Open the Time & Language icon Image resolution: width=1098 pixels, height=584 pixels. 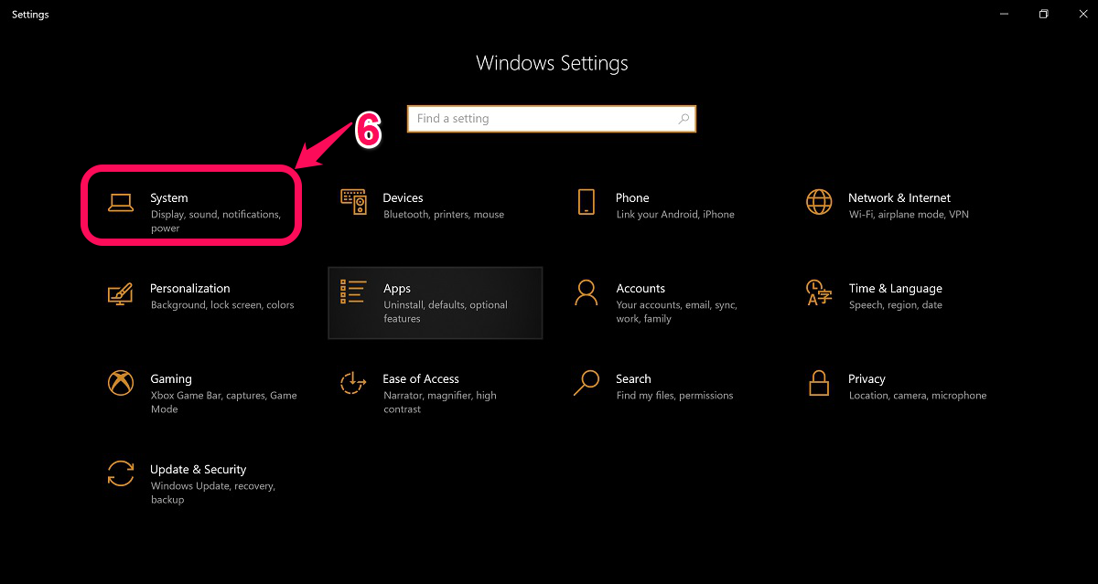(819, 292)
